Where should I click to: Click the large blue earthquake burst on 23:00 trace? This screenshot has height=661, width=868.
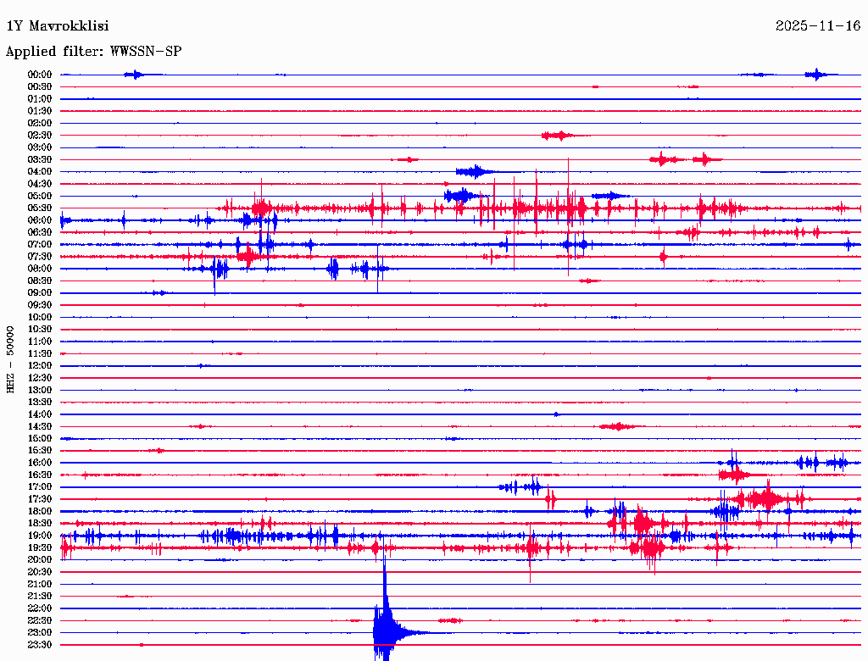coord(387,631)
